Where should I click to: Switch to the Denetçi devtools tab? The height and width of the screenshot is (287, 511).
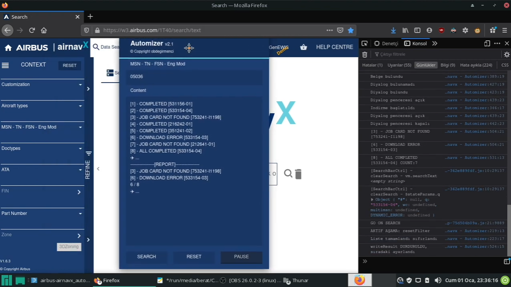coord(390,43)
